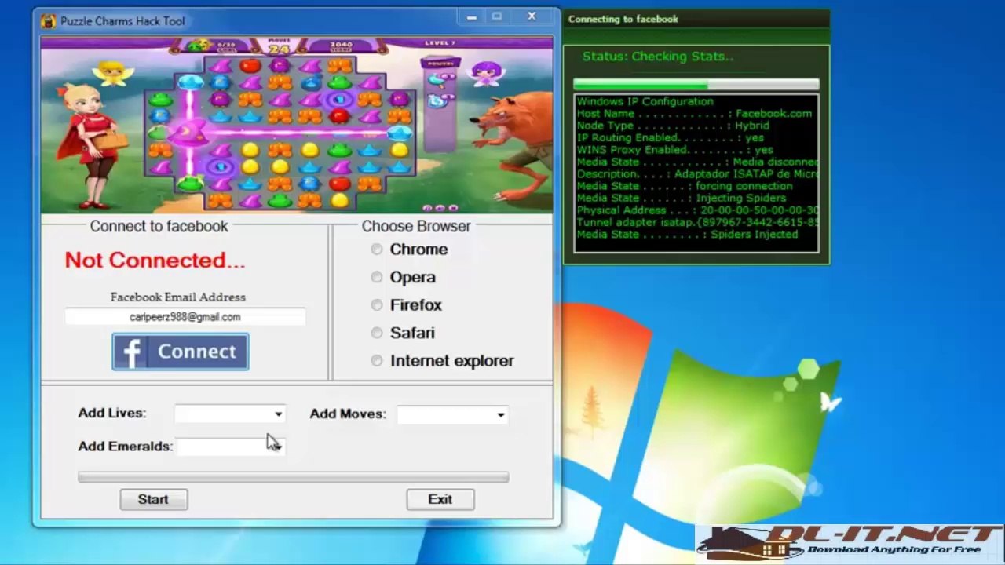Click the 'Choose Browser' group heading
Image resolution: width=1005 pixels, height=565 pixels.
click(x=416, y=226)
